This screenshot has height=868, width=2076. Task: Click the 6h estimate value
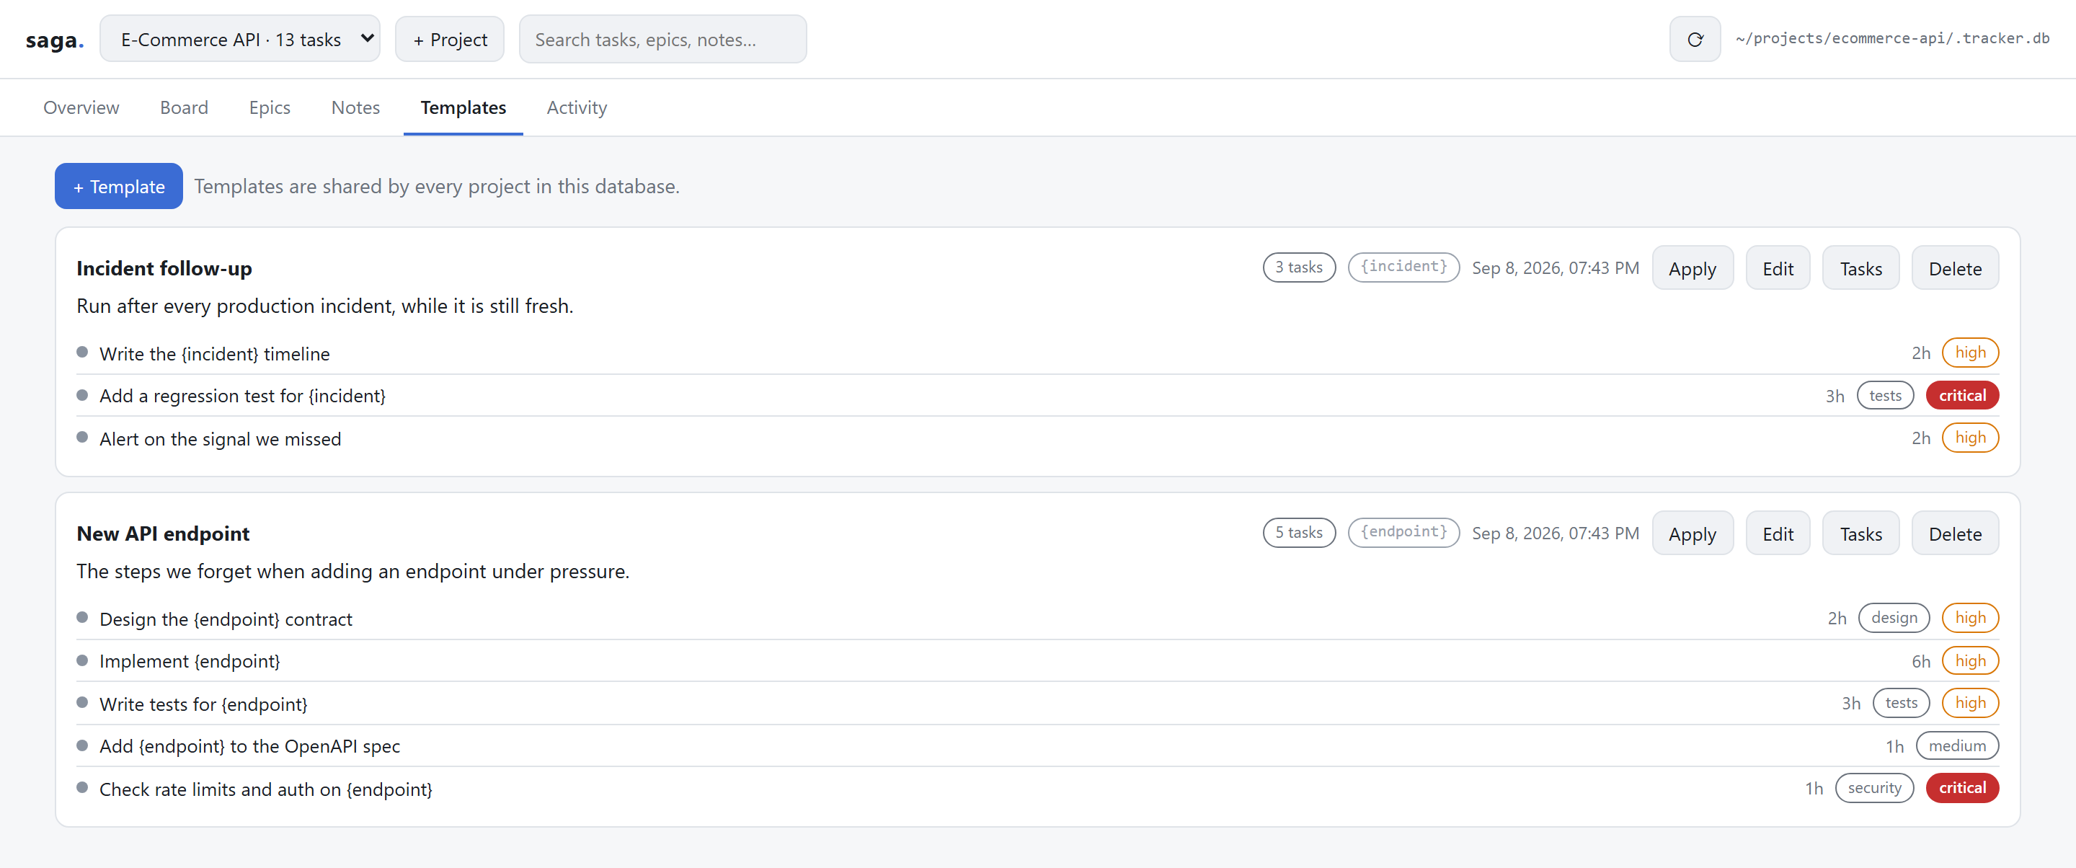tap(1920, 661)
